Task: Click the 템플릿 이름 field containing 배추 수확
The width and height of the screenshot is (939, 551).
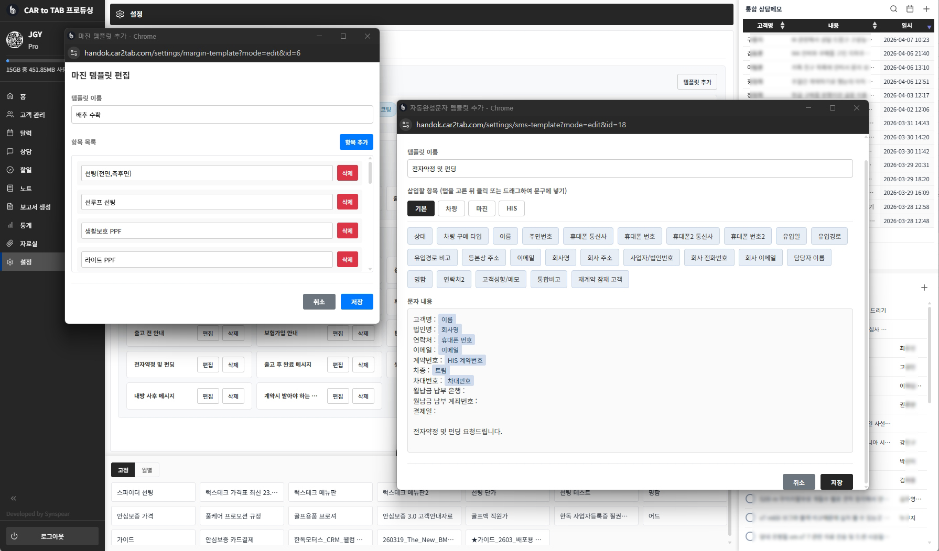Action: click(x=222, y=115)
